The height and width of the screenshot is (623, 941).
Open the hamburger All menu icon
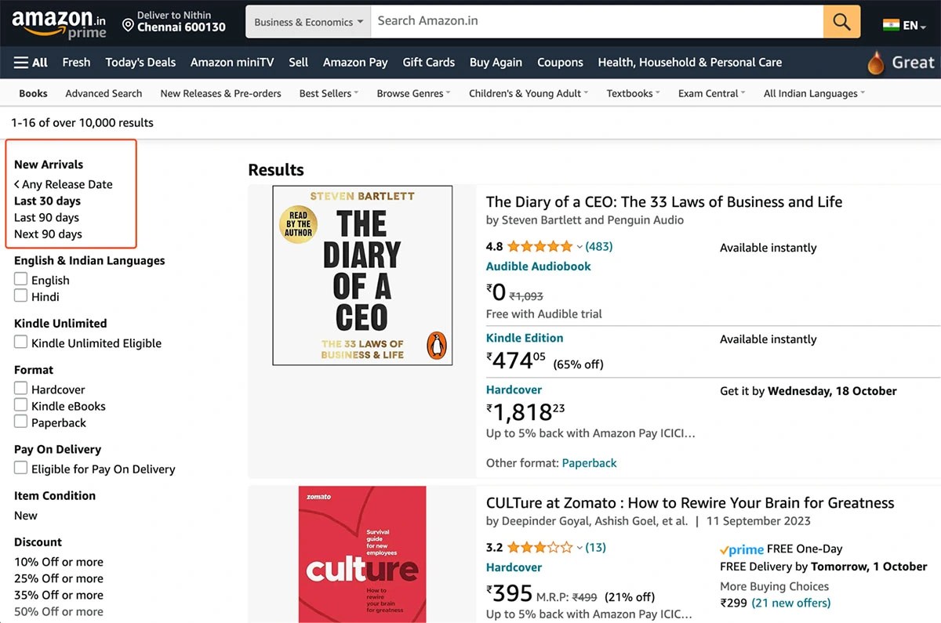[x=19, y=63]
